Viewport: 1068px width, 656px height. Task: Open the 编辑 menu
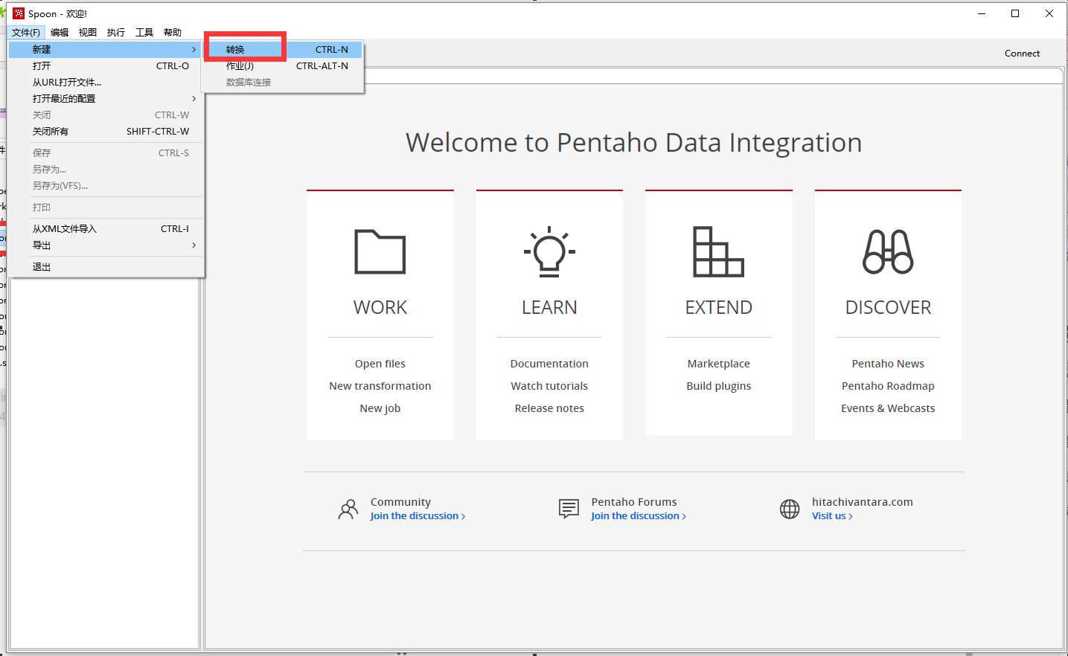coord(60,32)
